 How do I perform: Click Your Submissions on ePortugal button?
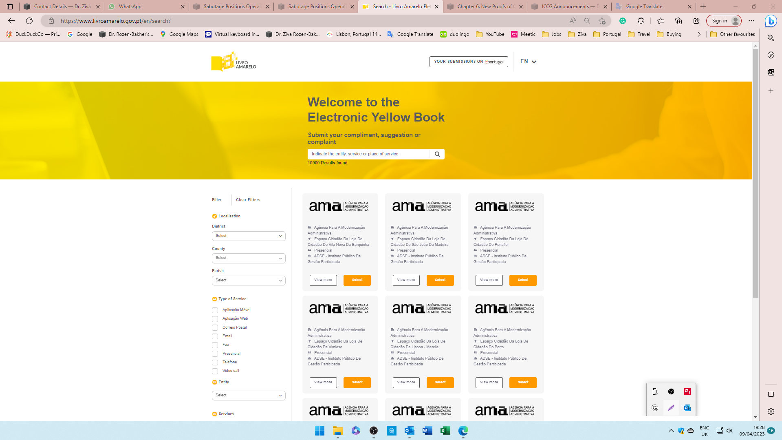tap(469, 62)
